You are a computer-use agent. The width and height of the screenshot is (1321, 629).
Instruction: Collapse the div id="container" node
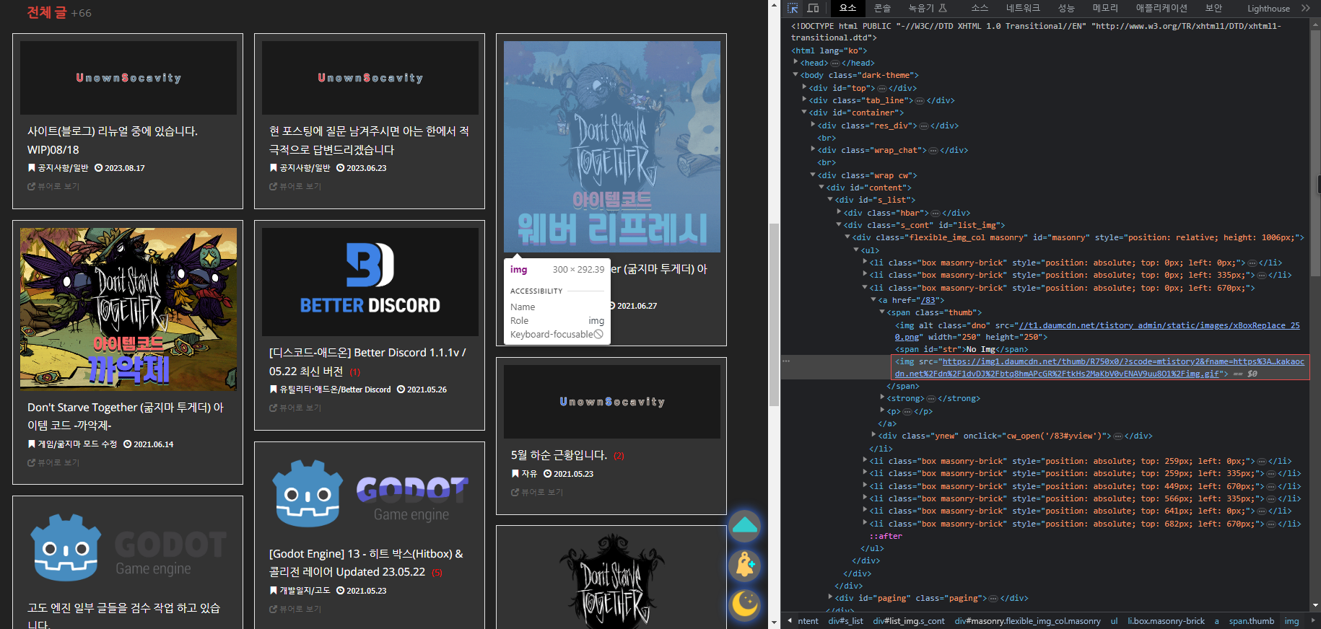(x=804, y=112)
